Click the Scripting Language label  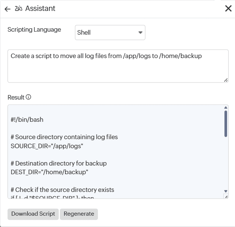click(34, 30)
